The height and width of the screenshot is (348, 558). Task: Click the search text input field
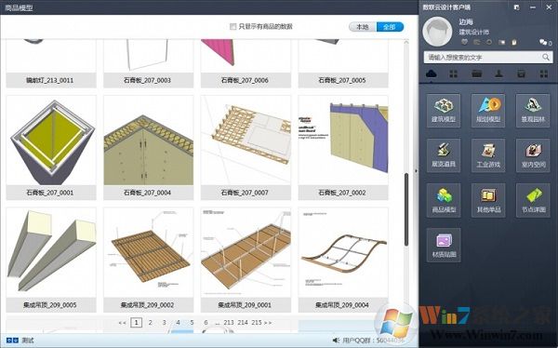[484, 57]
